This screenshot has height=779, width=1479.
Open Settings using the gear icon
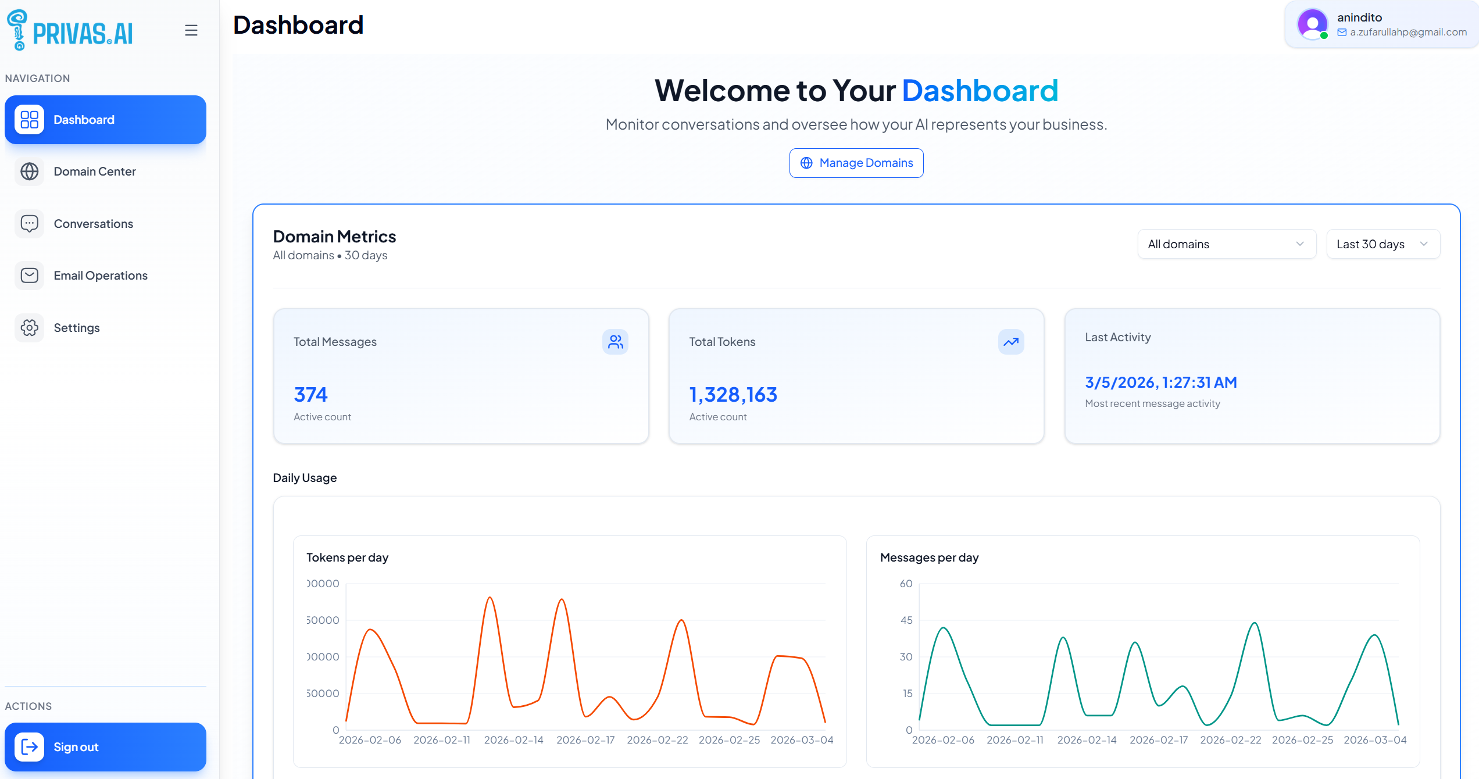coord(28,327)
